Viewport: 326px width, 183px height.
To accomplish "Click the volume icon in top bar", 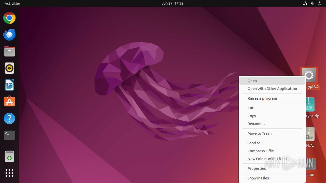I will (312, 3).
